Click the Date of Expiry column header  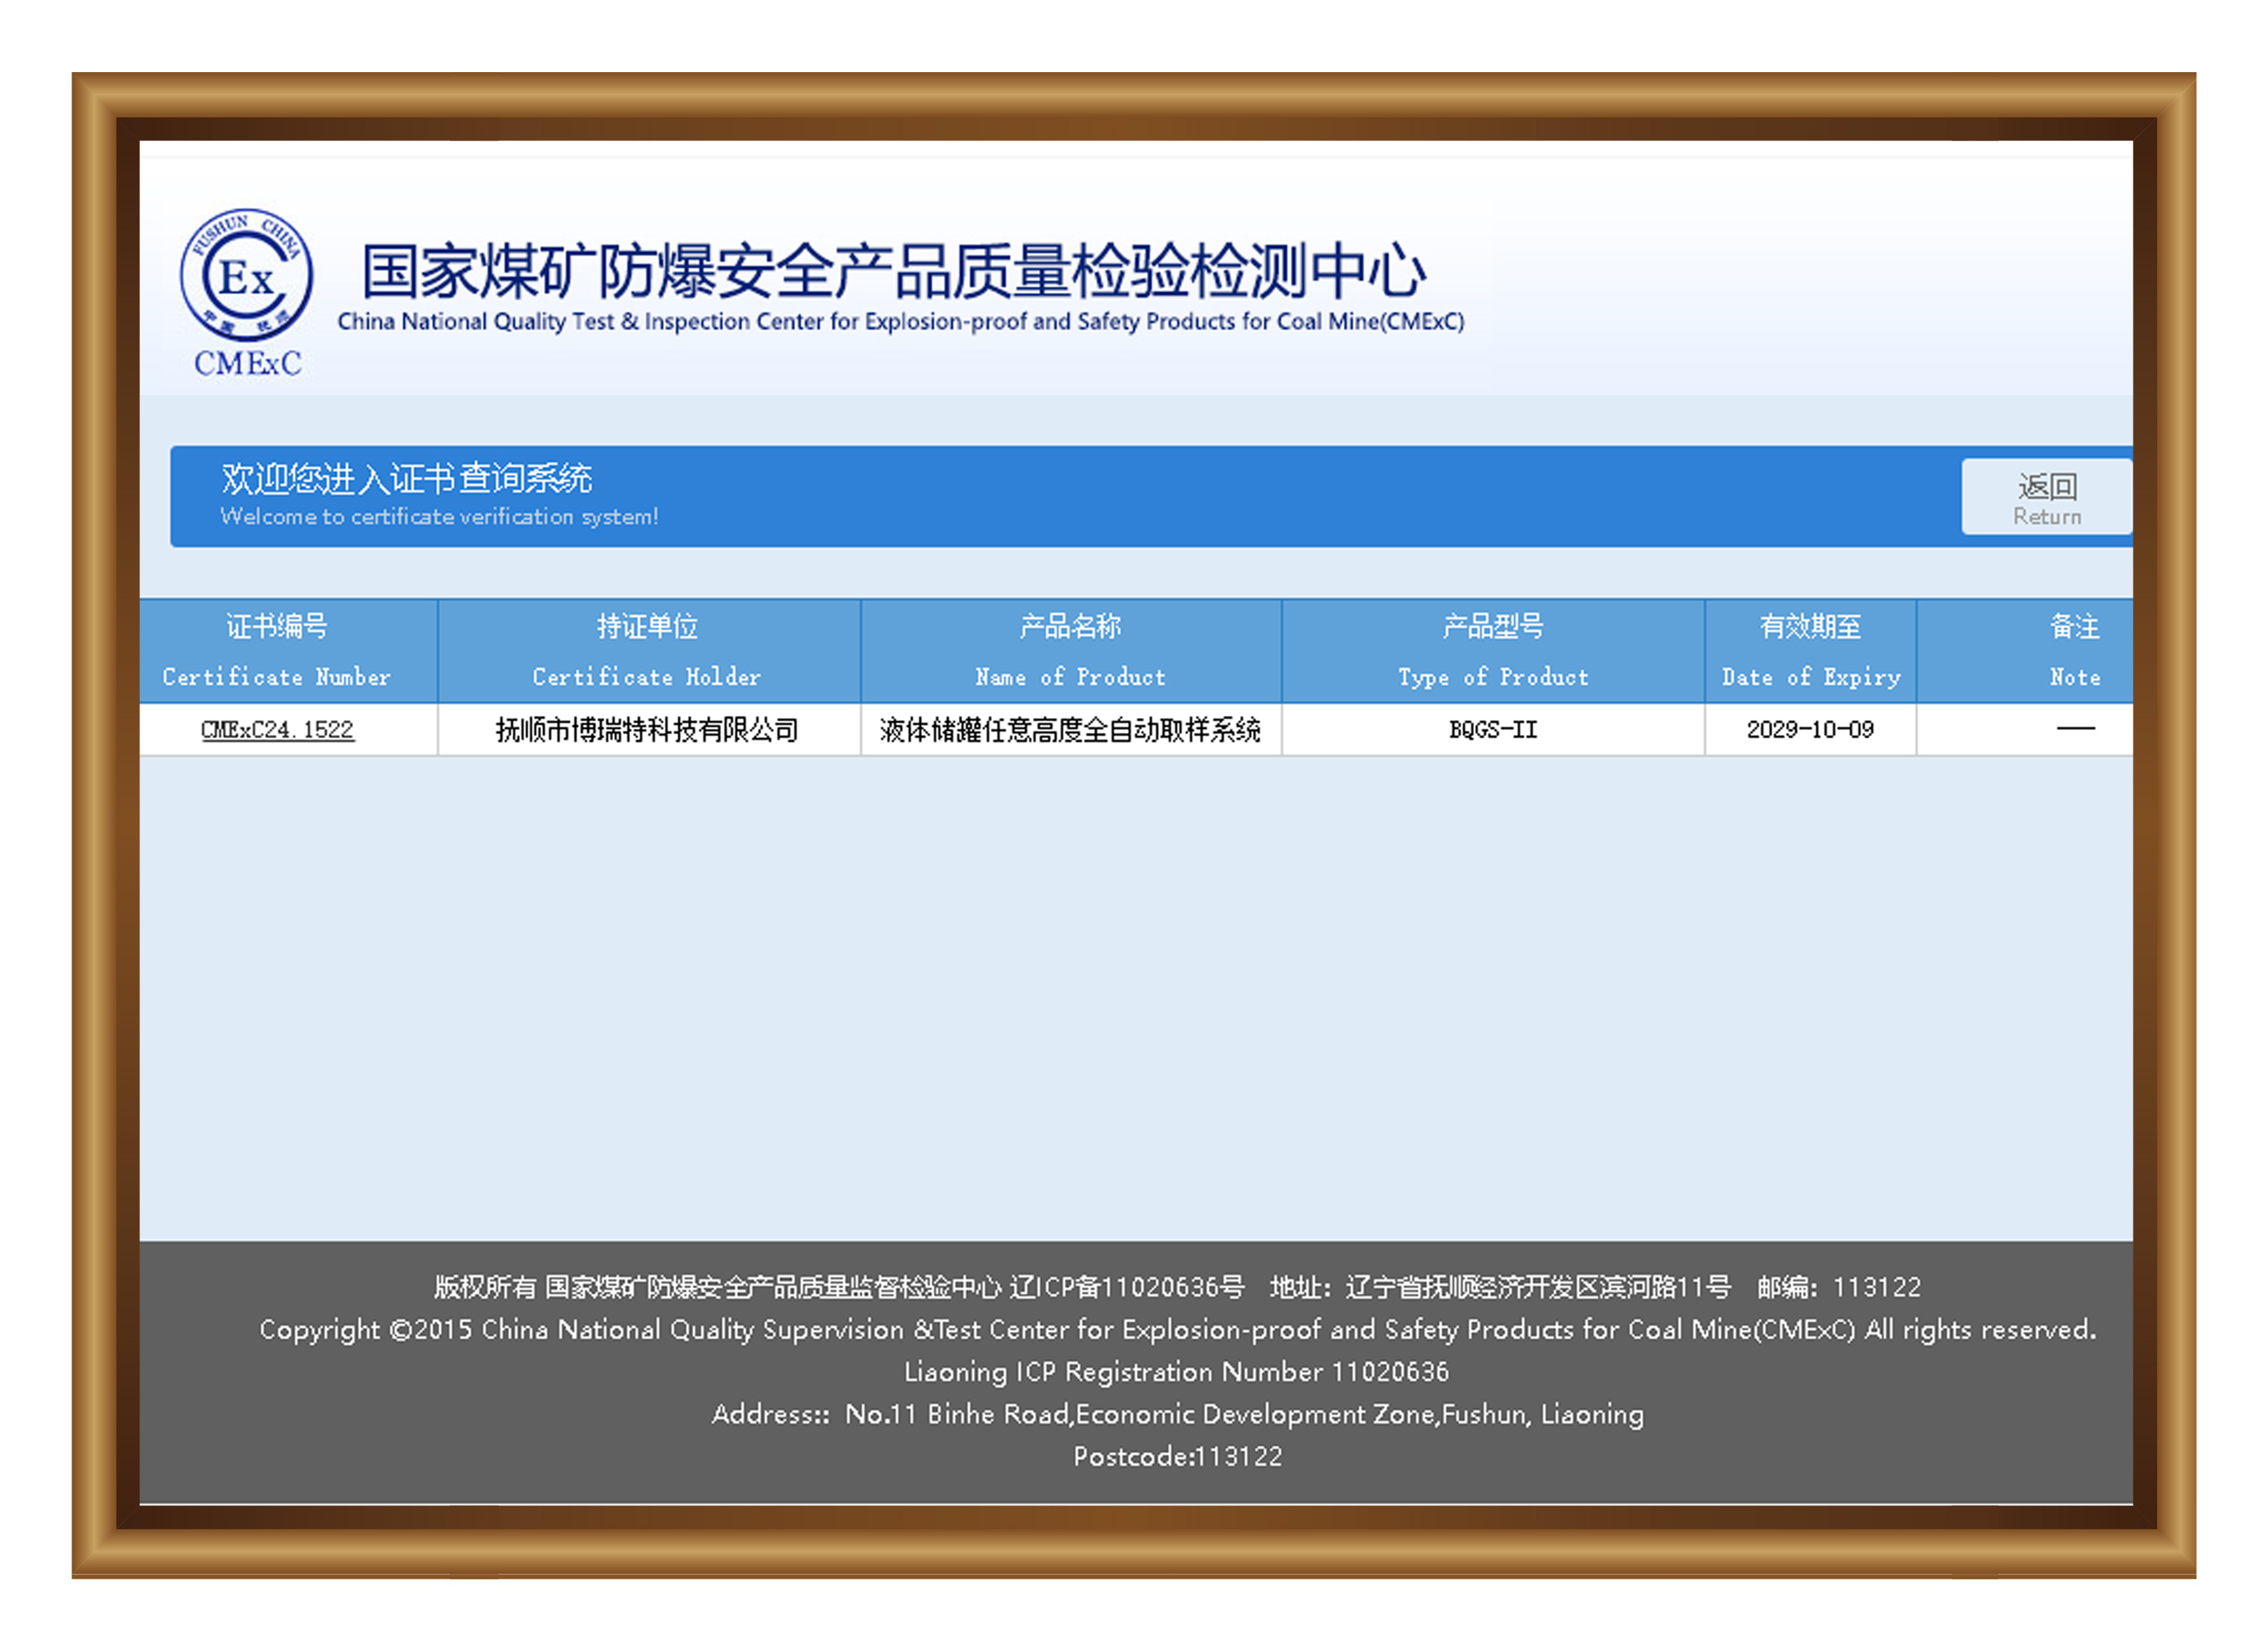1810,651
